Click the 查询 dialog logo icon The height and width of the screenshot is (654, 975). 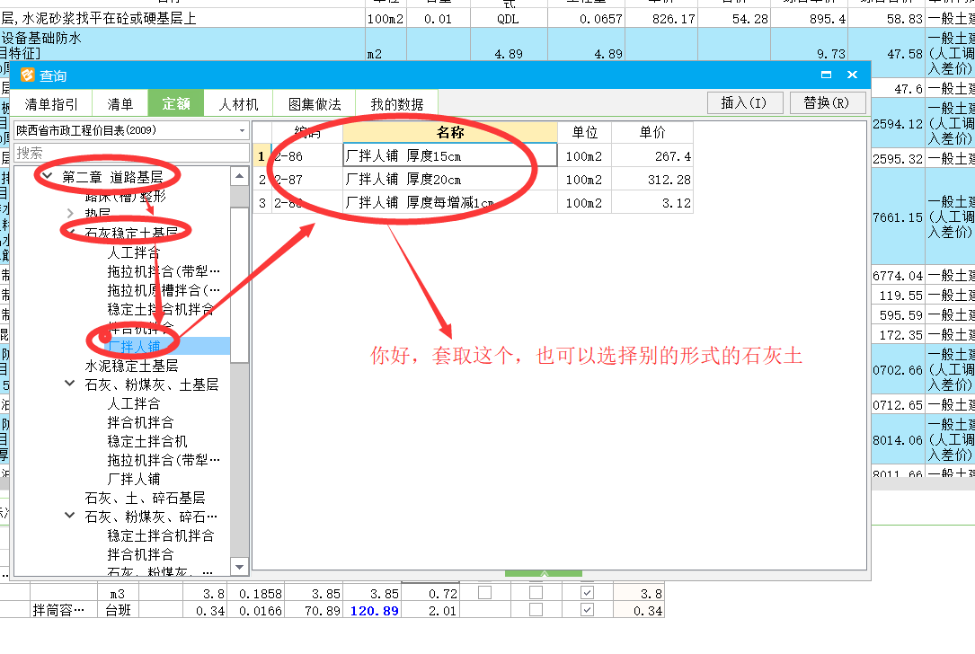[27, 75]
